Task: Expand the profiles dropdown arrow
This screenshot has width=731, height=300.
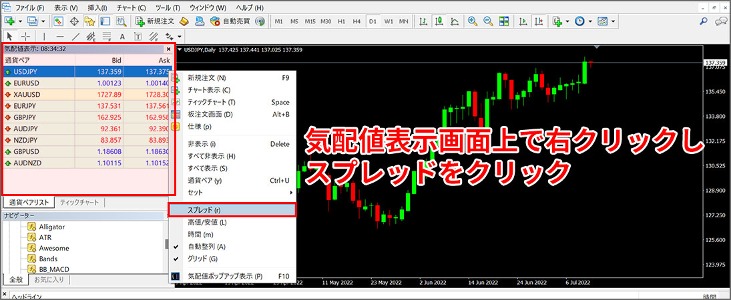Action: point(43,21)
